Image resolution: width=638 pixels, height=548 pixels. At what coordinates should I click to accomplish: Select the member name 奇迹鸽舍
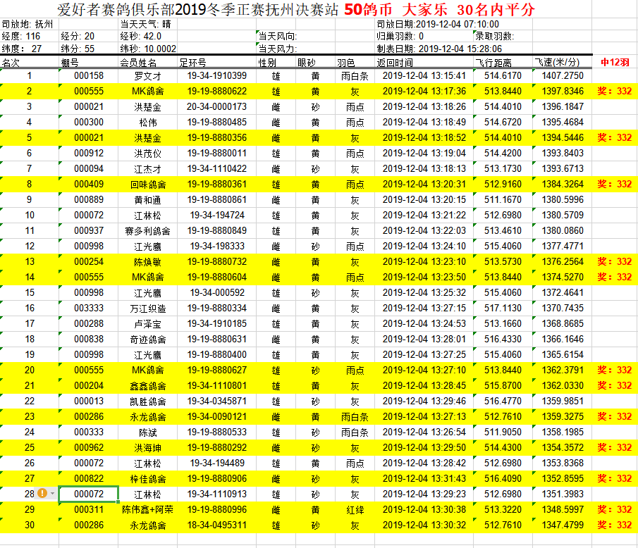click(x=148, y=339)
